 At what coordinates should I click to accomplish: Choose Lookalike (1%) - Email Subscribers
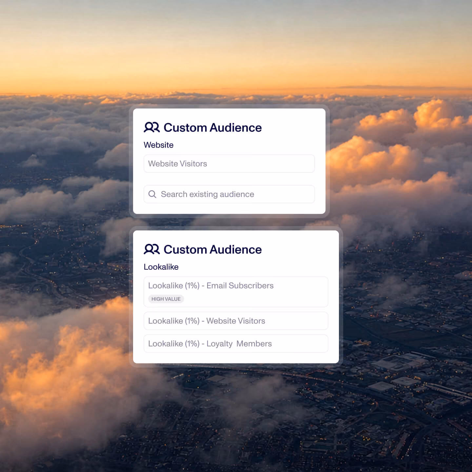coord(236,292)
